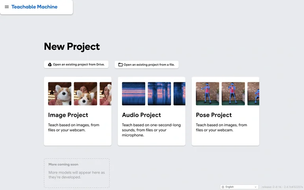
Task: Click first pose skeleton thumbnail in Pose Project
Action: click(207, 94)
